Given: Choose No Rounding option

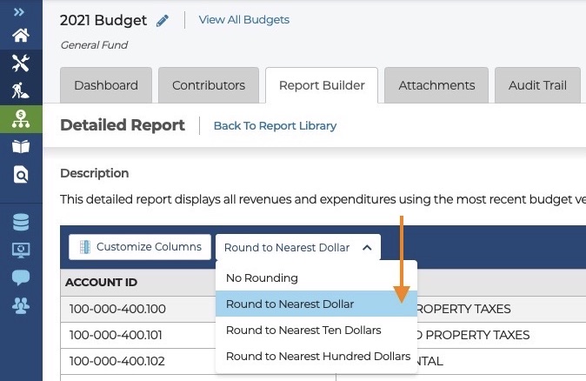Looking at the screenshot, I should (316, 277).
